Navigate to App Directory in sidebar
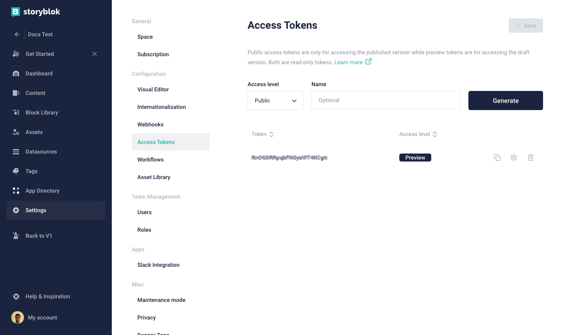575x335 pixels. (42, 191)
